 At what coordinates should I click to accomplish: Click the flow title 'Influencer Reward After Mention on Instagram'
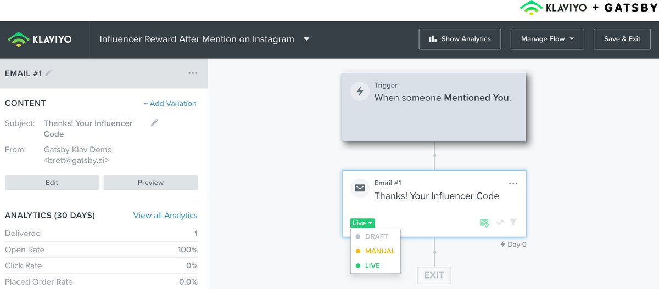pyautogui.click(x=197, y=39)
